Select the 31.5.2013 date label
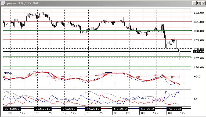Screen dimensions: 206x117 [43, 109]
